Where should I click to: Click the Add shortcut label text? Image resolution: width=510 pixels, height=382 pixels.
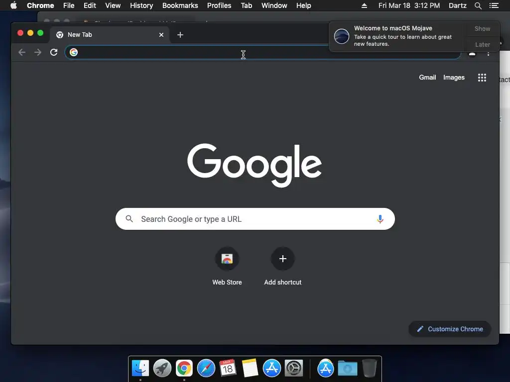pyautogui.click(x=283, y=283)
